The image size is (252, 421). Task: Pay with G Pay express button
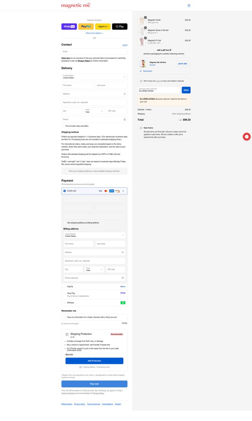point(120,26)
